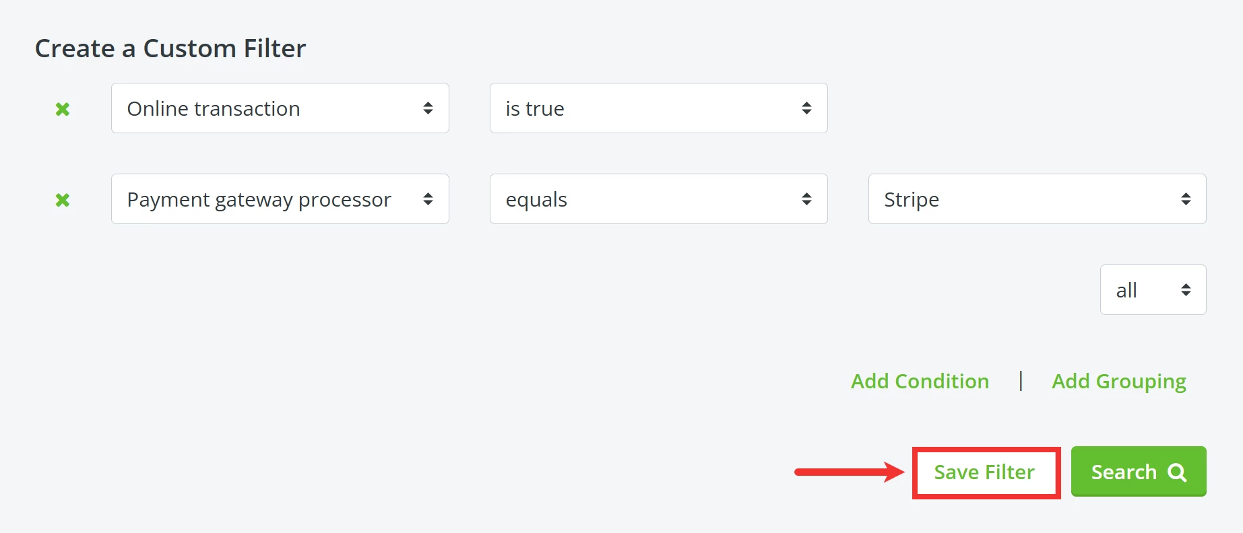Image resolution: width=1243 pixels, height=533 pixels.
Task: Click the Save Filter button
Action: point(983,472)
